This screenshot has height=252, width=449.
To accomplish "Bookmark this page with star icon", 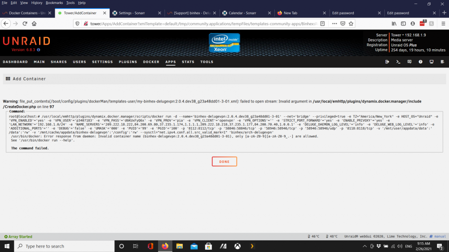I will pyautogui.click(x=351, y=24).
